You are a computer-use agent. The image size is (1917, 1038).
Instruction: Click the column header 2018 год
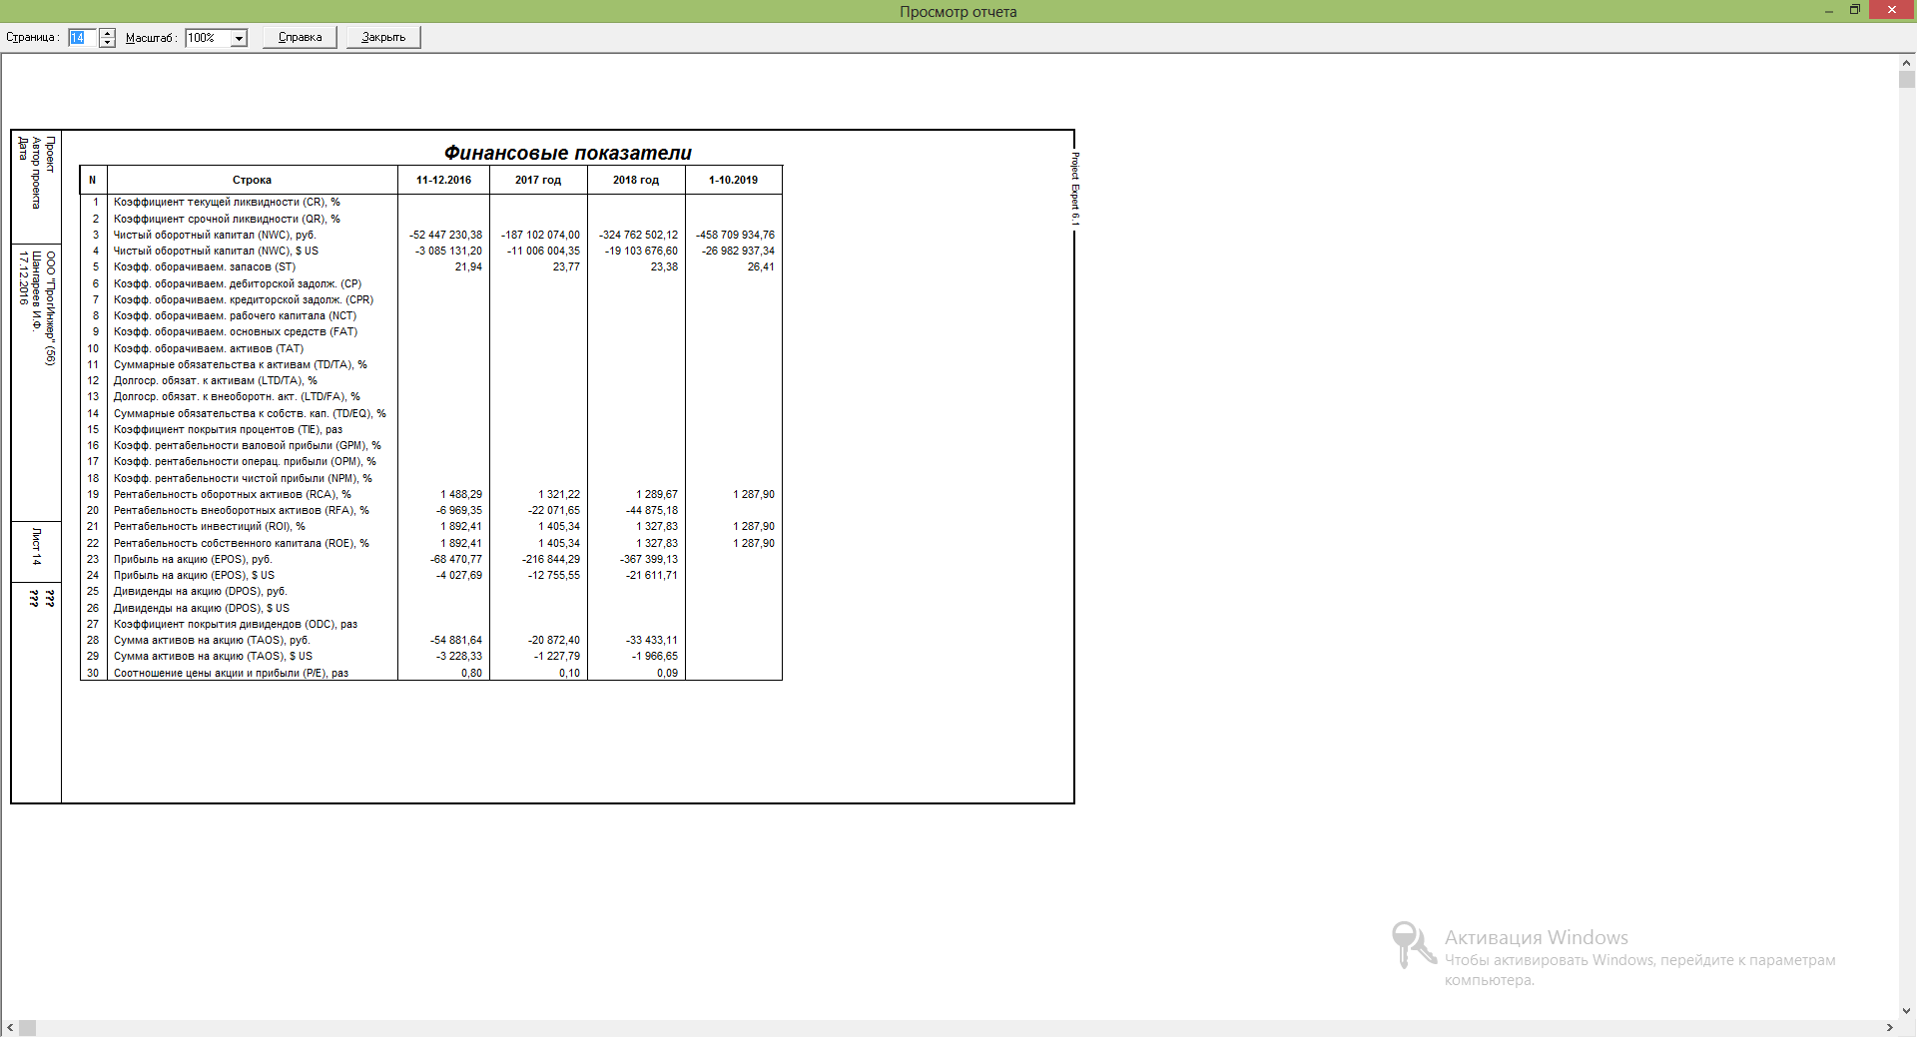pos(636,180)
